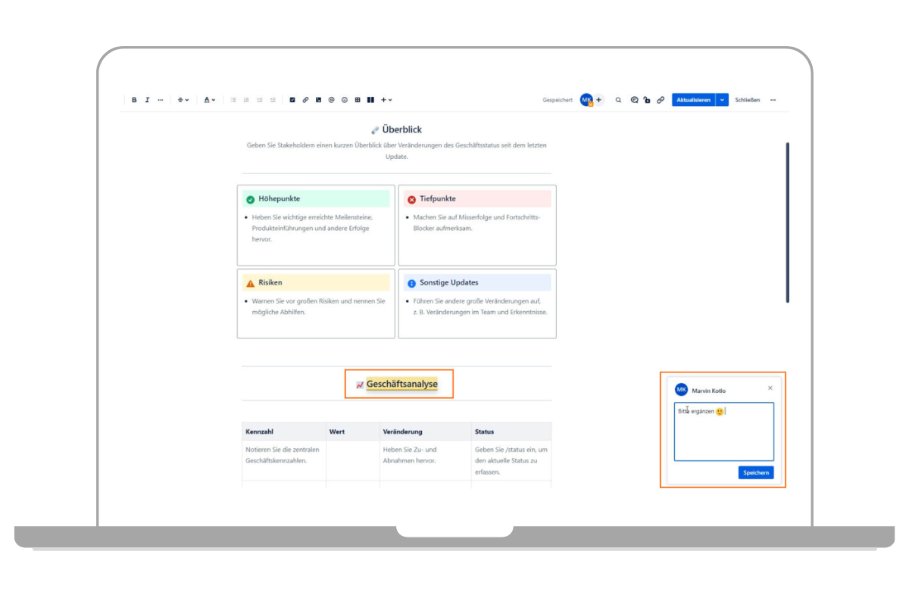This screenshot has width=909, height=598.
Task: Open more formatting options ellipsis menu
Action: (x=160, y=100)
